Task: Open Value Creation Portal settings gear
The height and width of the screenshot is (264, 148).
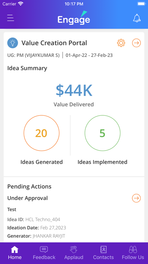Action: point(121,43)
